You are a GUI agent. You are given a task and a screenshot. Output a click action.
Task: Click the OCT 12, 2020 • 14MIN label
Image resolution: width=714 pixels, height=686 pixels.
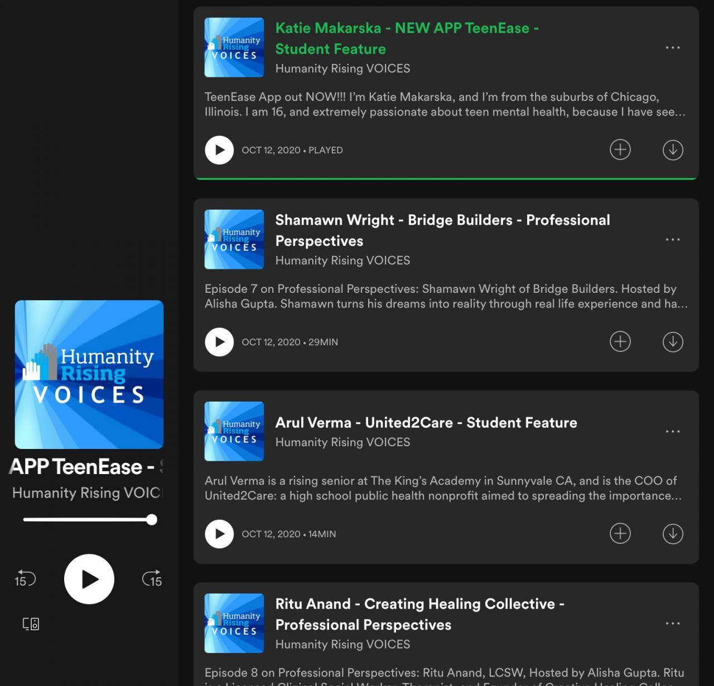tap(289, 534)
